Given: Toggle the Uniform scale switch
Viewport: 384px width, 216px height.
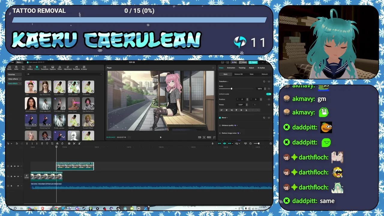Looking at the screenshot, I should coord(268,94).
